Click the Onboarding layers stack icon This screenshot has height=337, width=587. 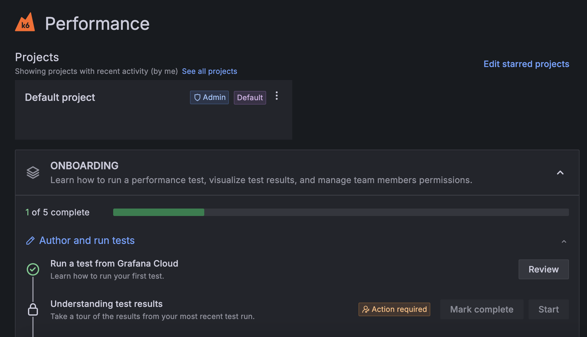coord(33,173)
